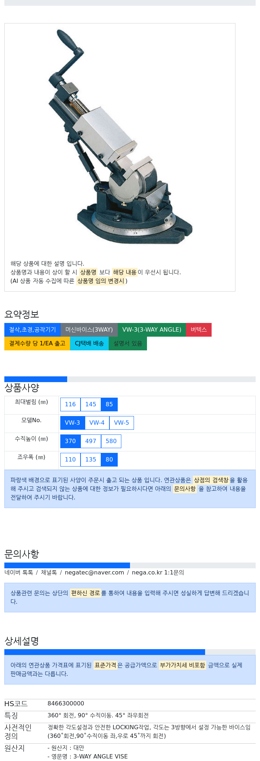Viewport: 260px width, 761px height.
Task: Open the 네이버 톡톡 inquiry link
Action: pos(19,573)
